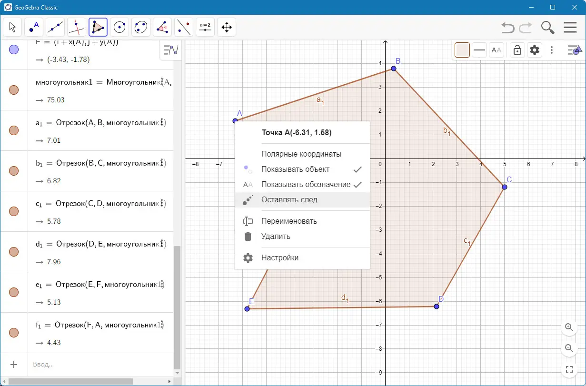Hide segment a1 via its visibility circle

(14, 130)
